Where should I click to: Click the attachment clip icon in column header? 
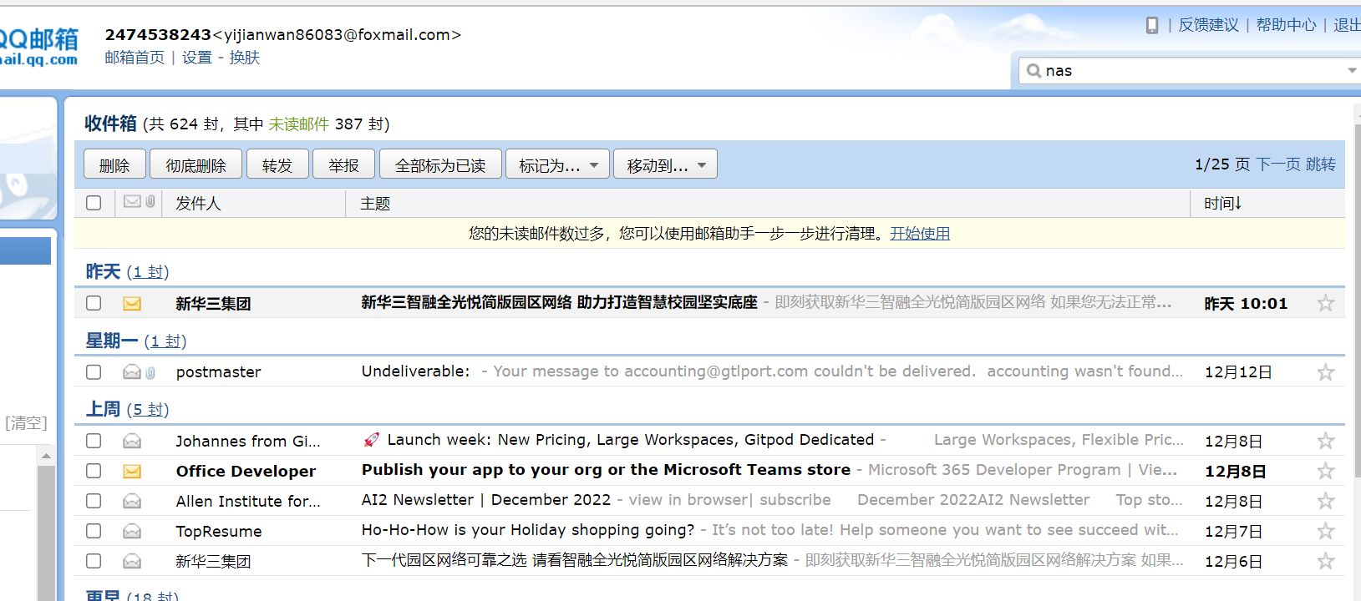pyautogui.click(x=150, y=201)
